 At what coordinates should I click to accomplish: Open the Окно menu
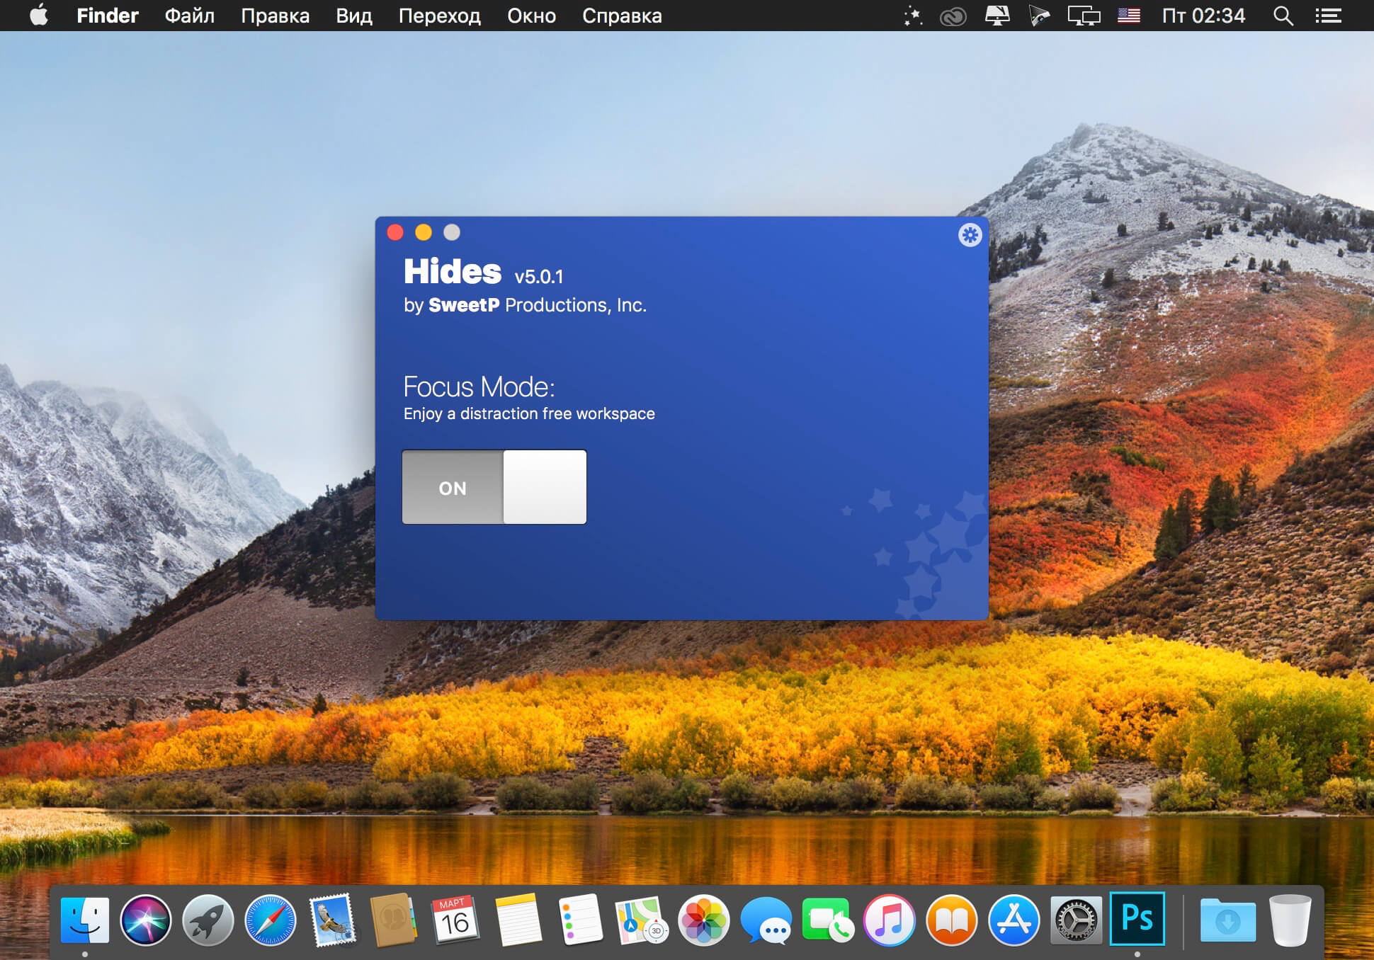[531, 15]
